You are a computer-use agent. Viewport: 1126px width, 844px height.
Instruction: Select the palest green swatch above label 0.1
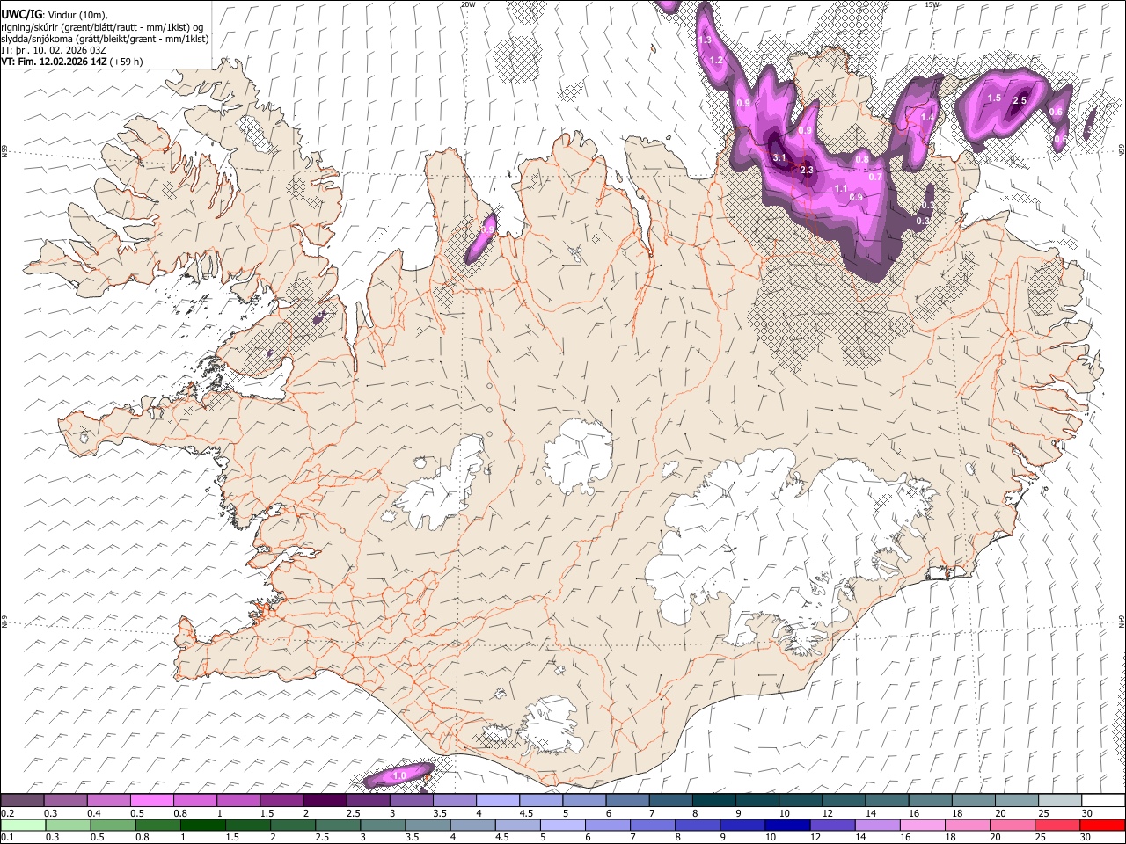(x=22, y=825)
